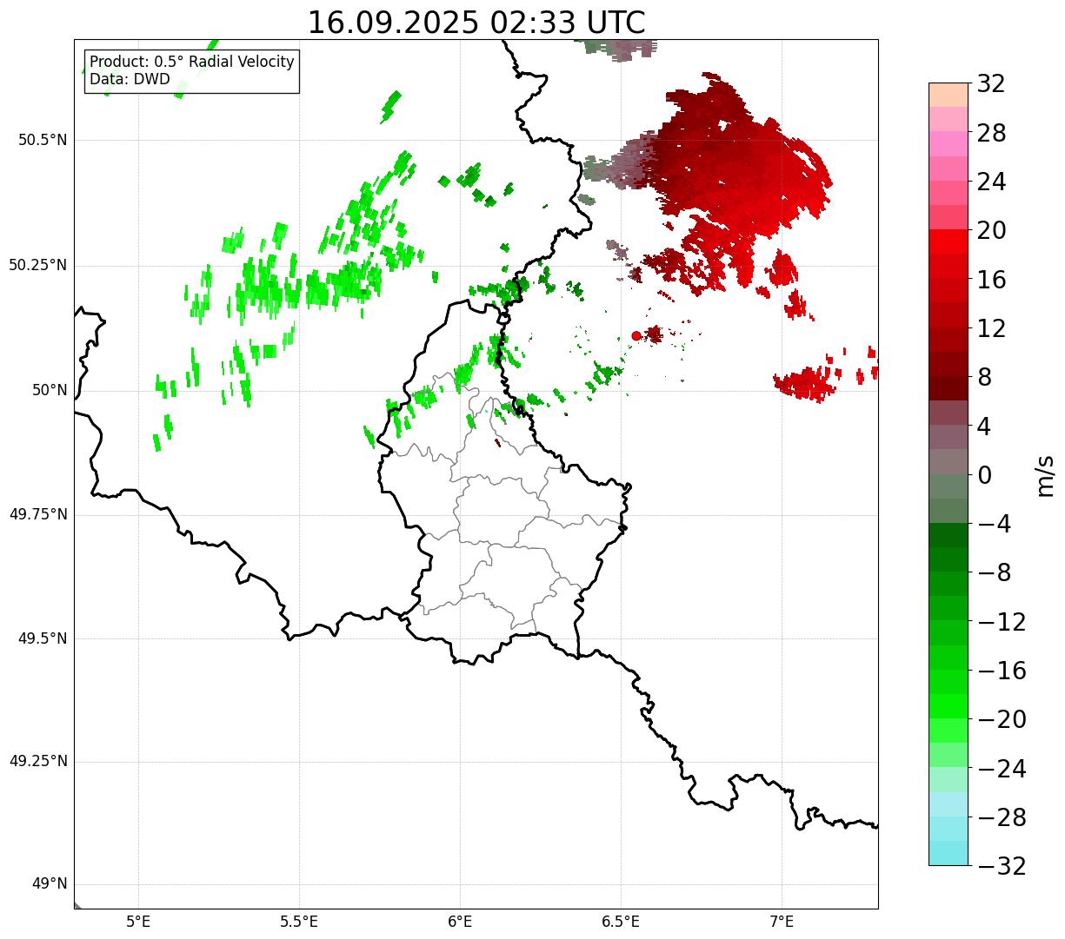Click the colorbar value −16
The height and width of the screenshot is (939, 1065).
1002,671
